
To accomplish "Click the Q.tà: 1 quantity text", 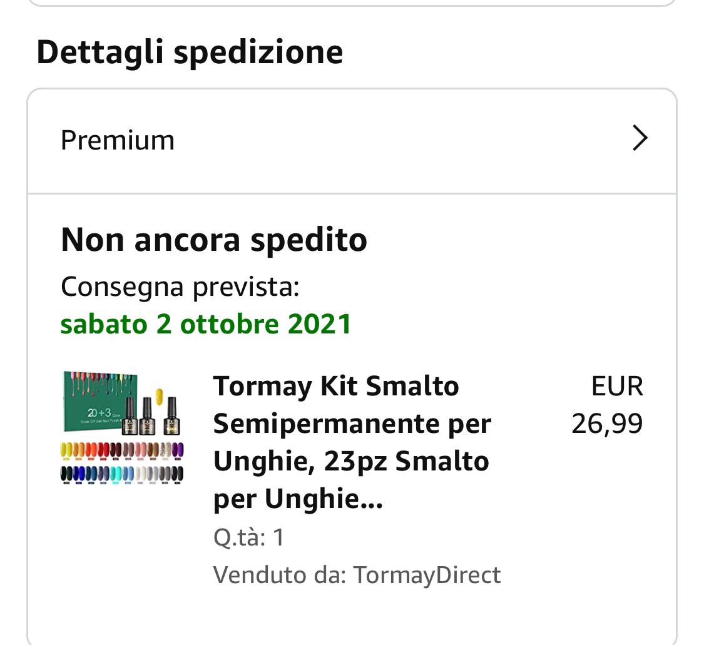I will point(249,537).
